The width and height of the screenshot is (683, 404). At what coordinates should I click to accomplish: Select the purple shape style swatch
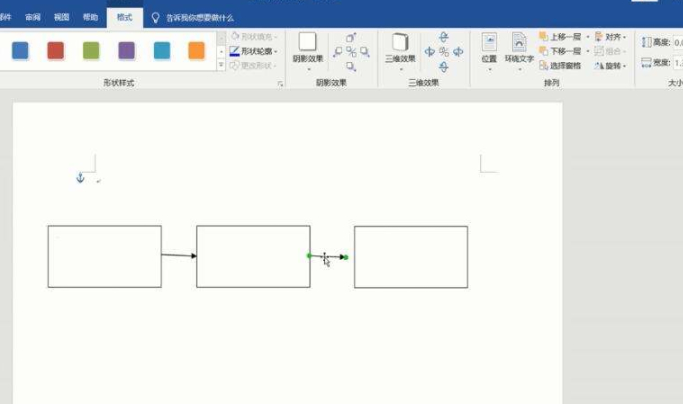tap(127, 50)
